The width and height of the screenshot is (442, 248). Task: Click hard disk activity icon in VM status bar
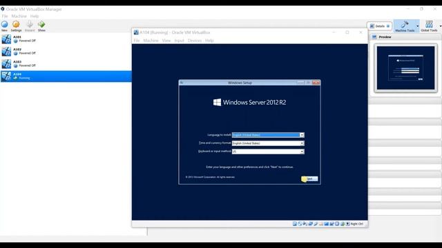pyautogui.click(x=295, y=224)
